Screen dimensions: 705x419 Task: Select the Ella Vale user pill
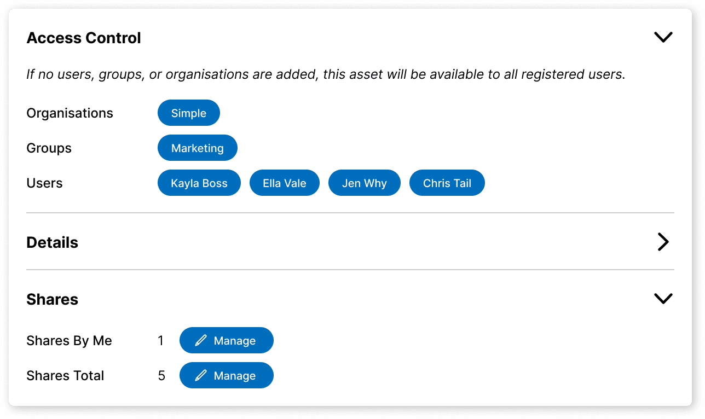(284, 183)
